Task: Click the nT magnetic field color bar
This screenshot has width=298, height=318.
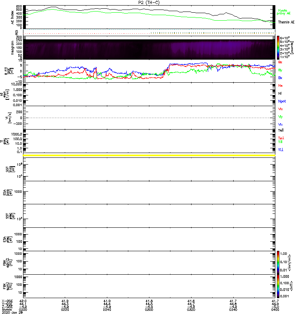Action: click(278, 286)
